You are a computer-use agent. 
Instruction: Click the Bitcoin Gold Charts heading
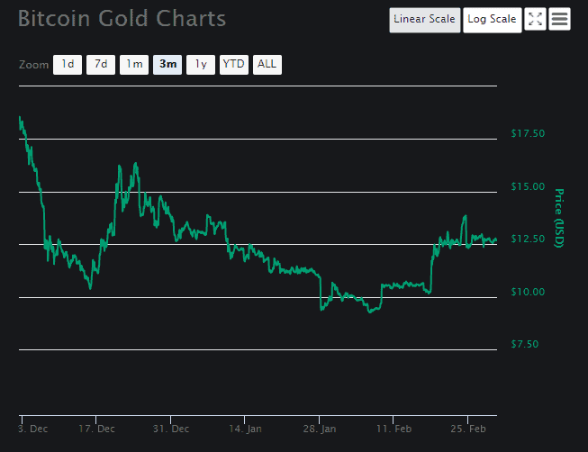click(x=122, y=19)
